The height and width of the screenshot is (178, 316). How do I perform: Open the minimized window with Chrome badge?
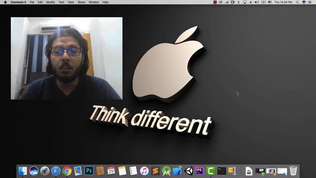click(x=271, y=172)
